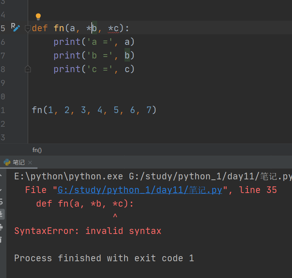This screenshot has width=292, height=278.
Task: Click the SyntaxError: invalid syntax message
Action: 88,231
